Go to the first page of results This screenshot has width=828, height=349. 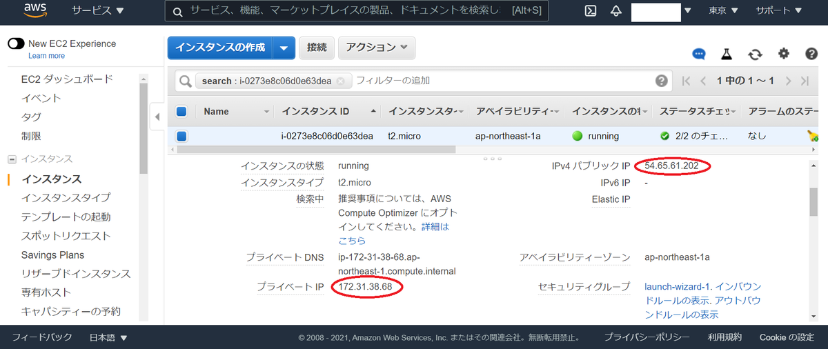coord(686,81)
